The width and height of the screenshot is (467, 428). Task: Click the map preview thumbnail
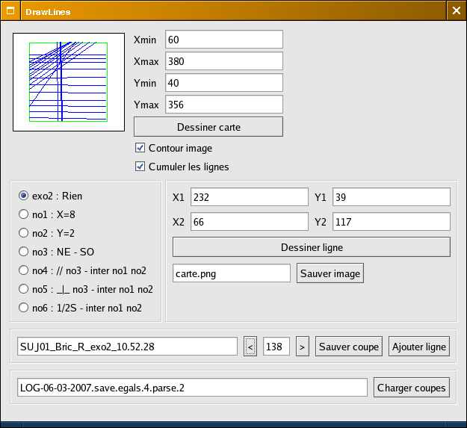[68, 81]
